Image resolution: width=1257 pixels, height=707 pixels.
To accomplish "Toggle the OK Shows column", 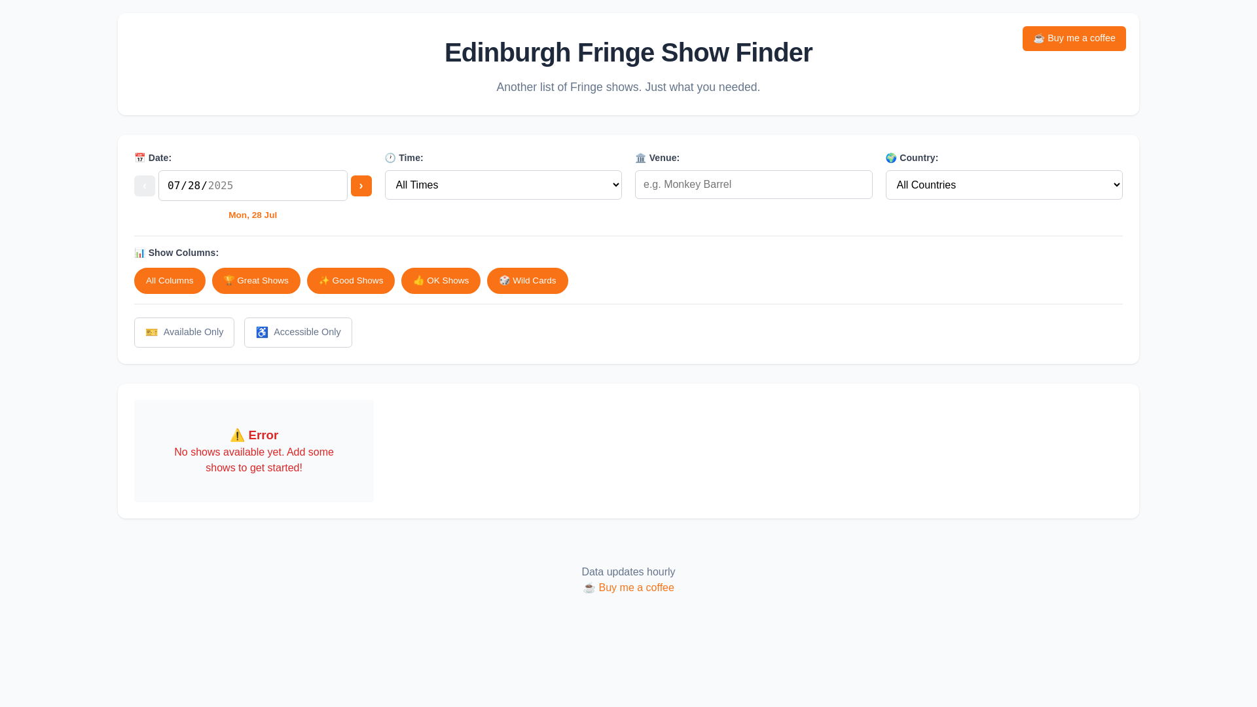I will click(441, 281).
